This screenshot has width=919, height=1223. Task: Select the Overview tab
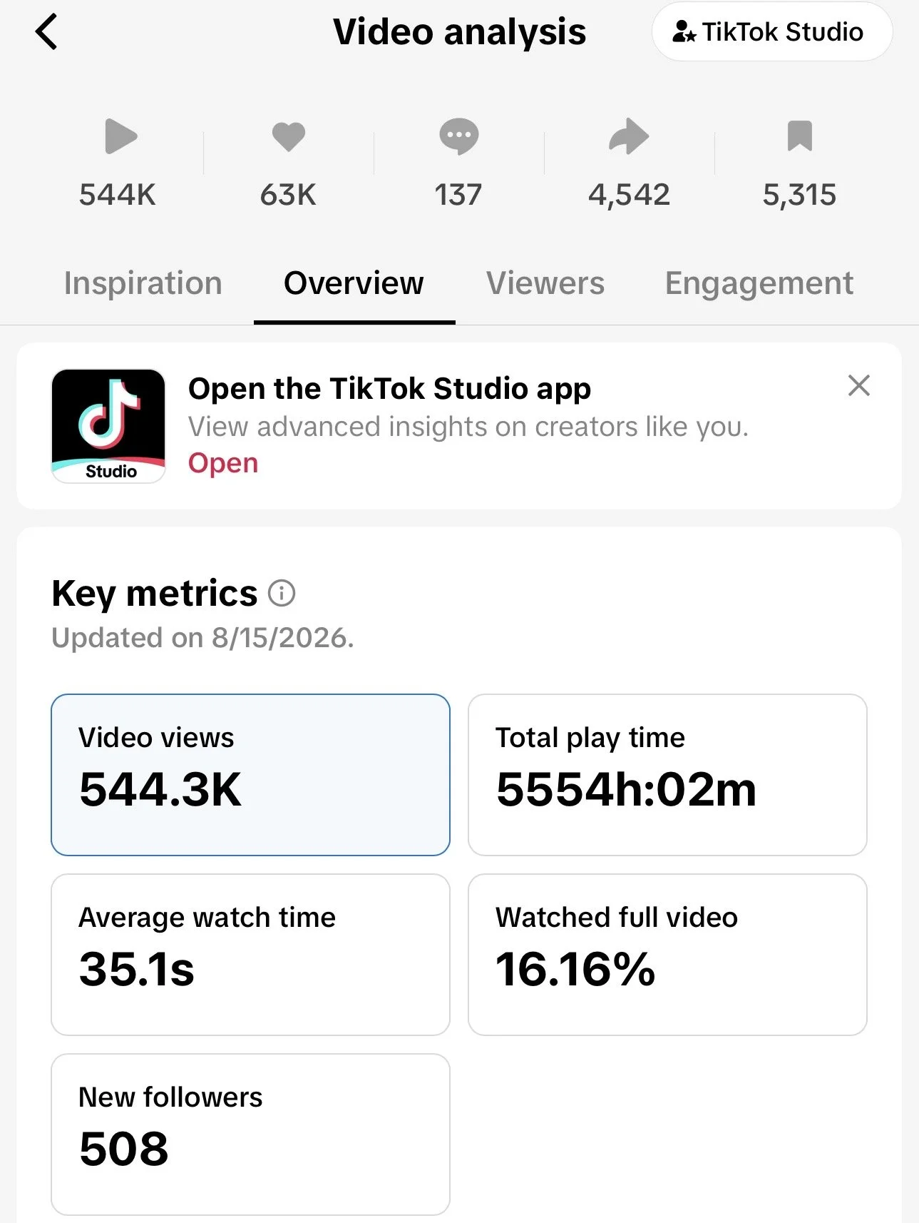pos(354,283)
